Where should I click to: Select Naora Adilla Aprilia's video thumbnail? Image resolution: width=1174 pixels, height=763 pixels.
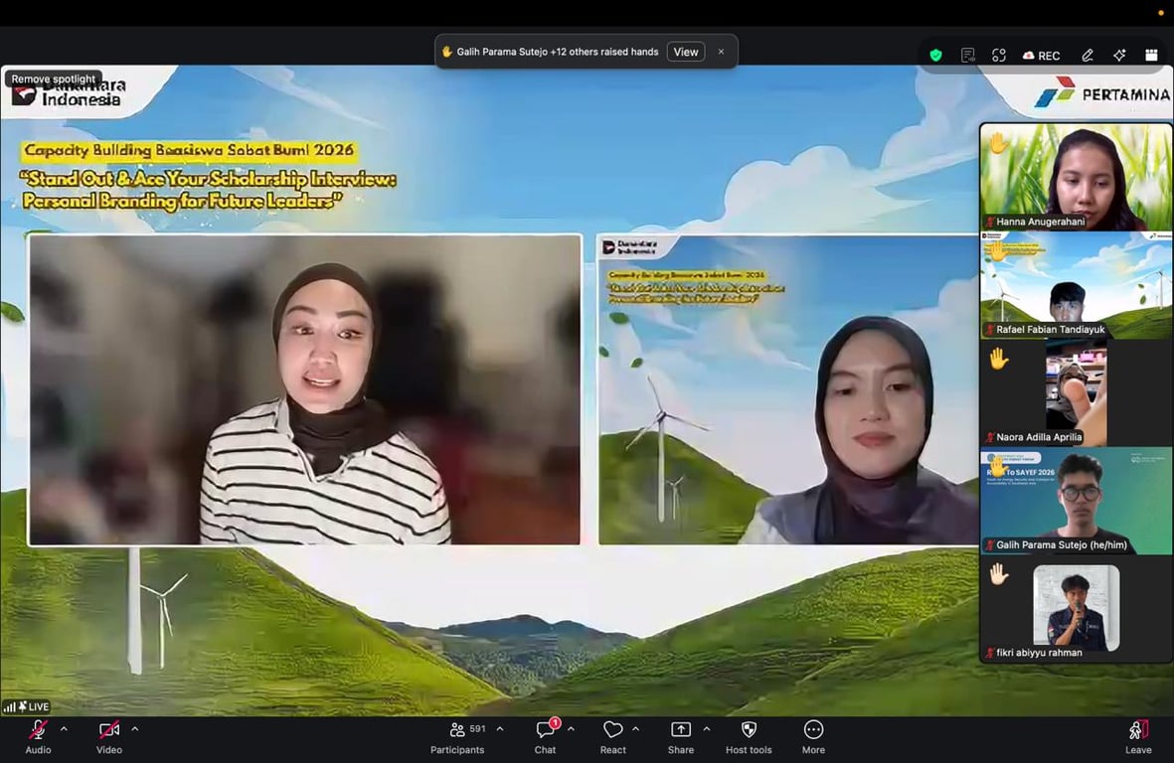pos(1076,392)
